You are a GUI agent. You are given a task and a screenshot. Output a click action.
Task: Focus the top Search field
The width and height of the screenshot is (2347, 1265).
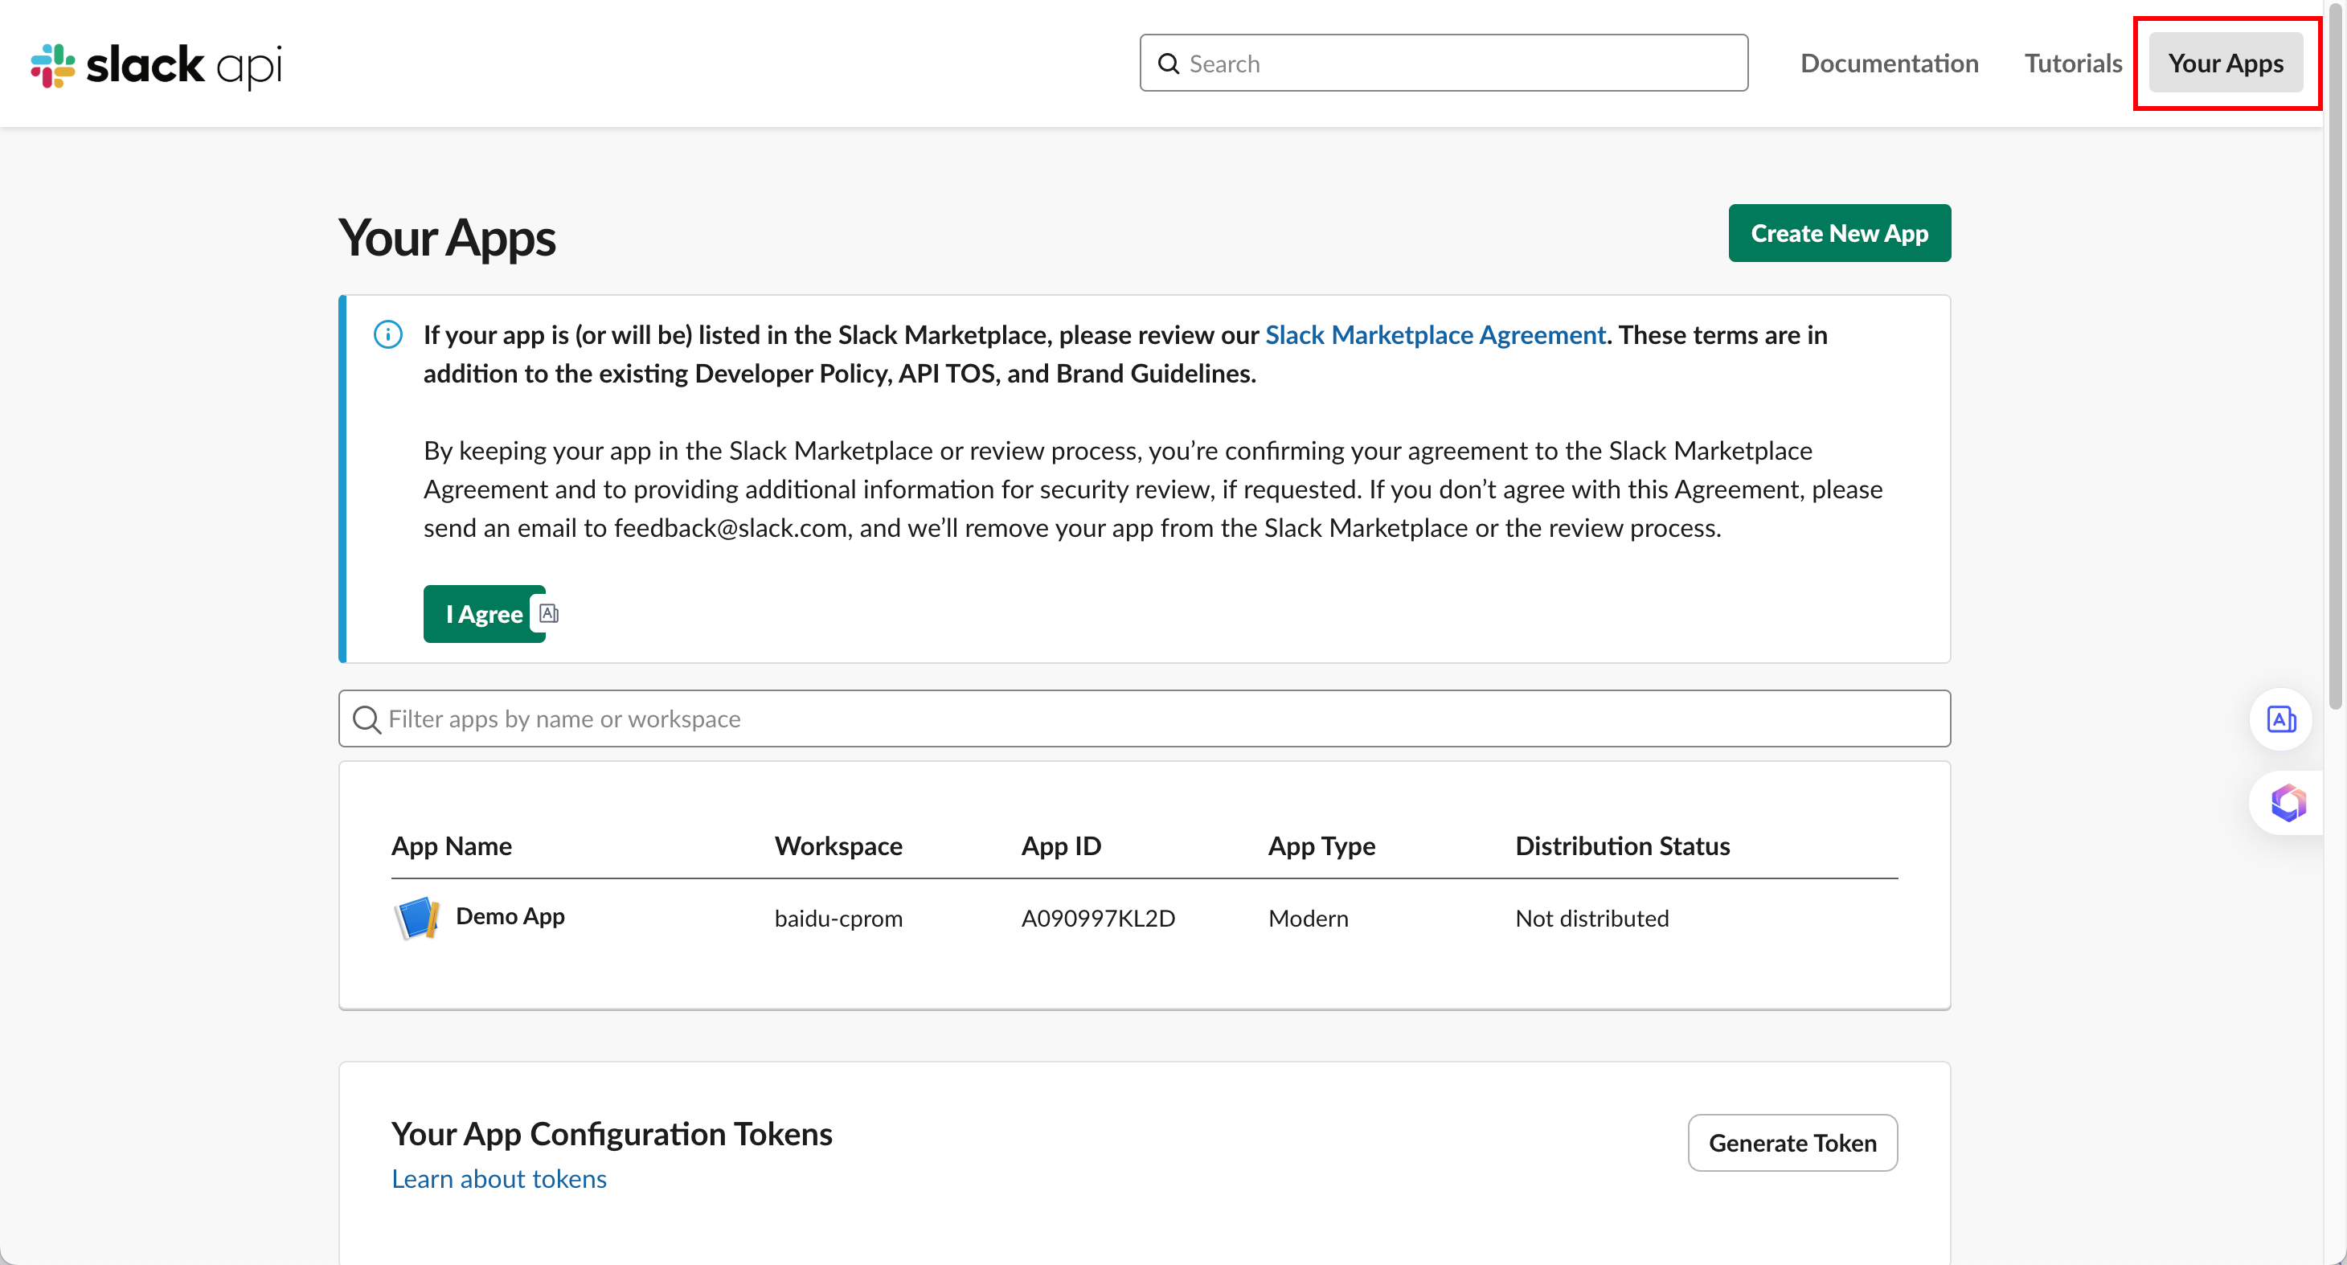[x=1444, y=63]
